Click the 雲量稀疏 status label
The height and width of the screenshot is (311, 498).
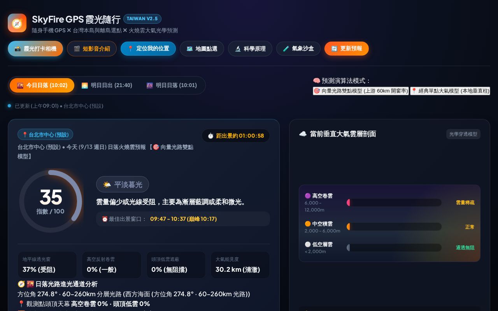[465, 203]
